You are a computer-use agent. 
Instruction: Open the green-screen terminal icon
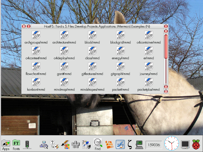[x=139, y=145]
